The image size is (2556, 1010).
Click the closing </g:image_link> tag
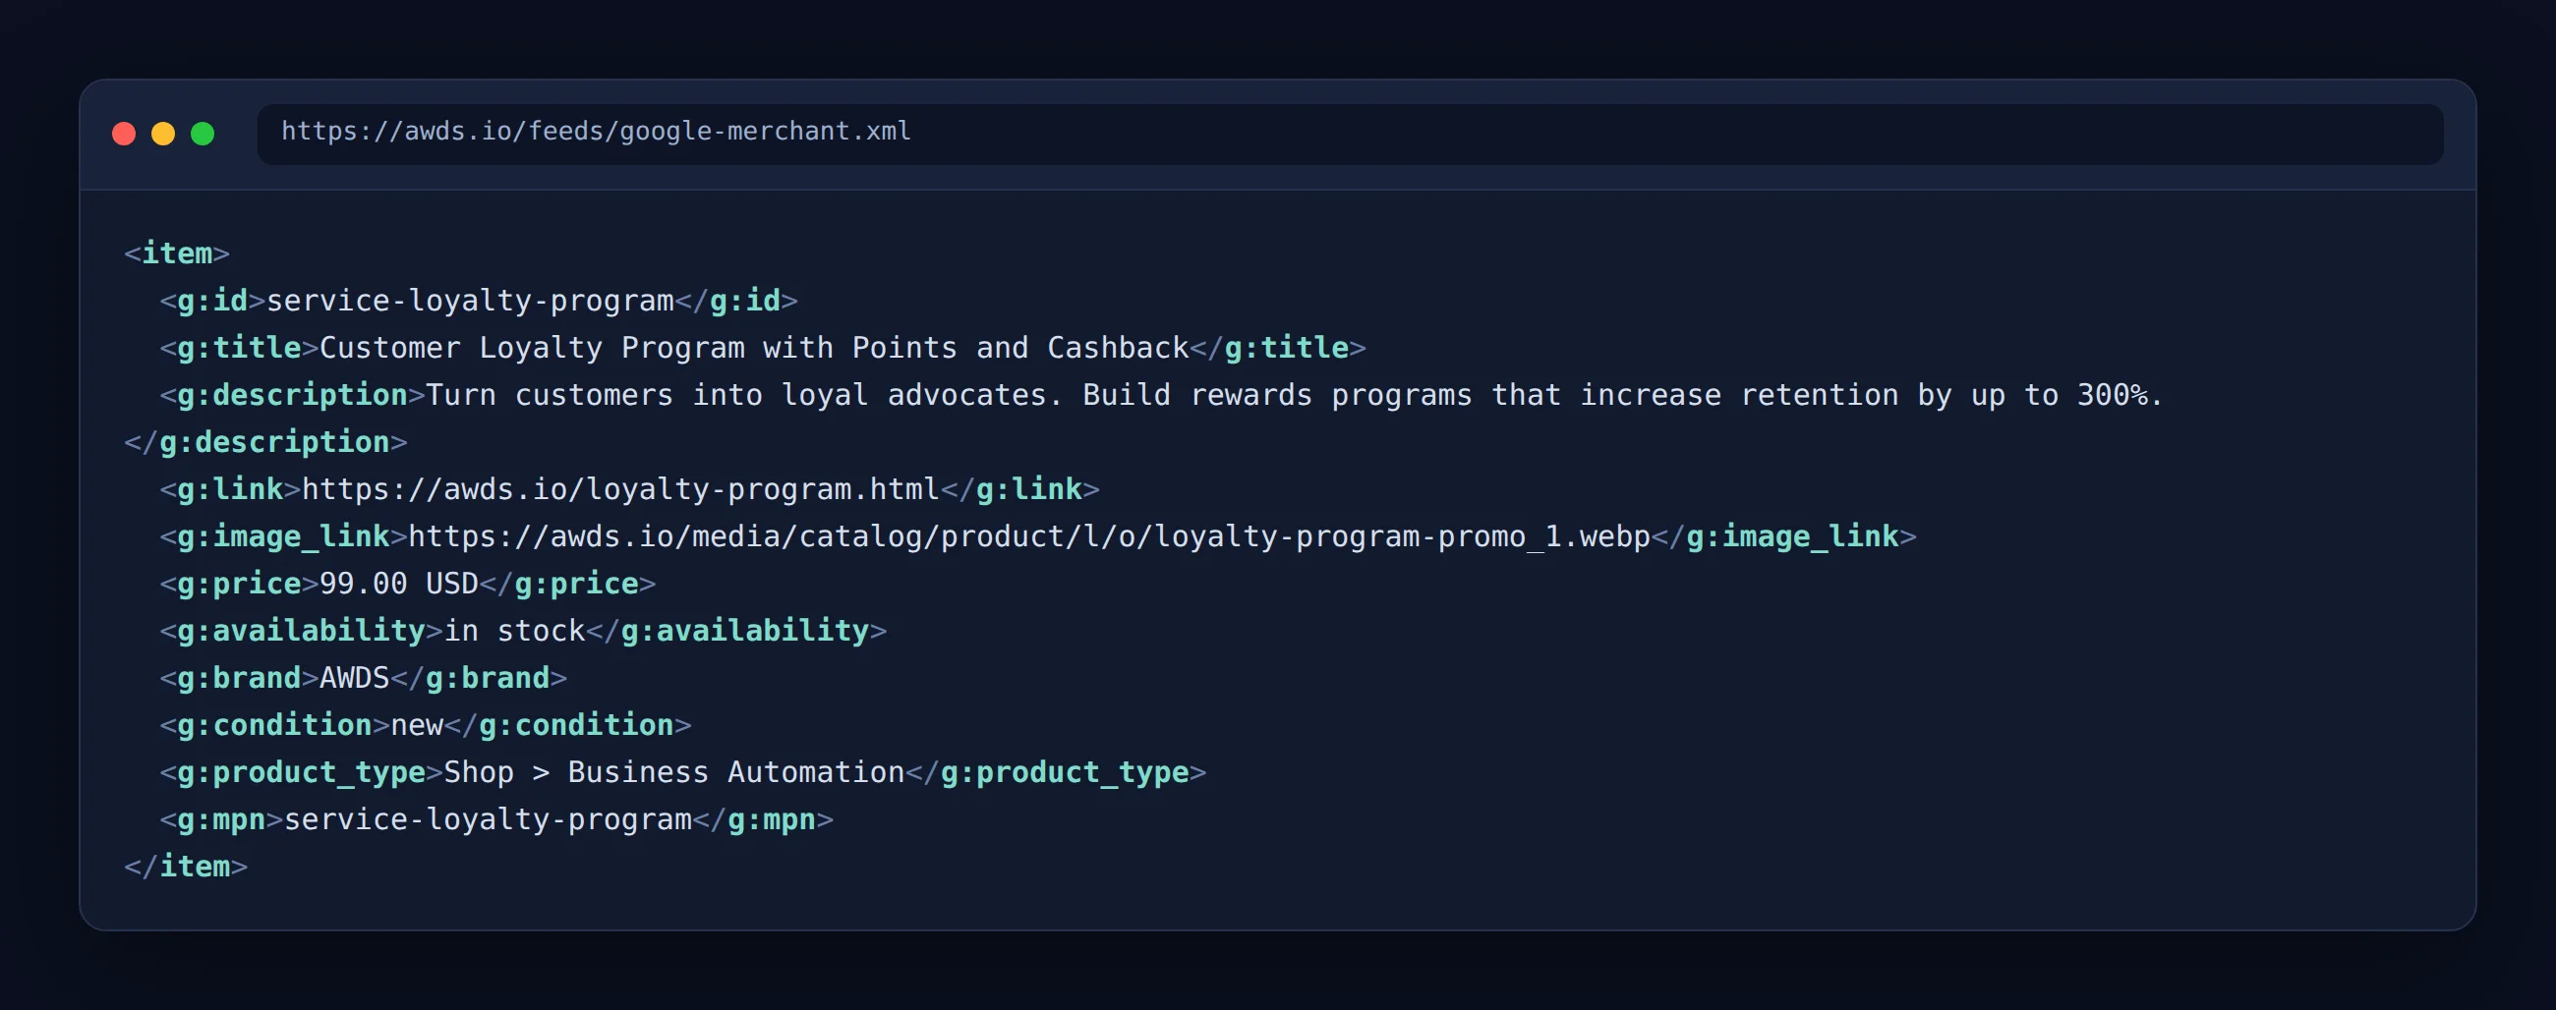point(1784,537)
